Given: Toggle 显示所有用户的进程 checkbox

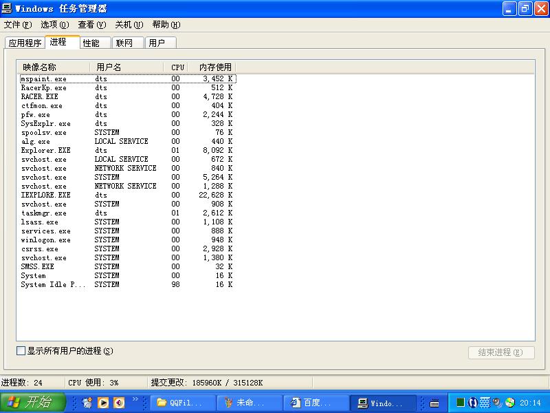Looking at the screenshot, I should tap(21, 350).
